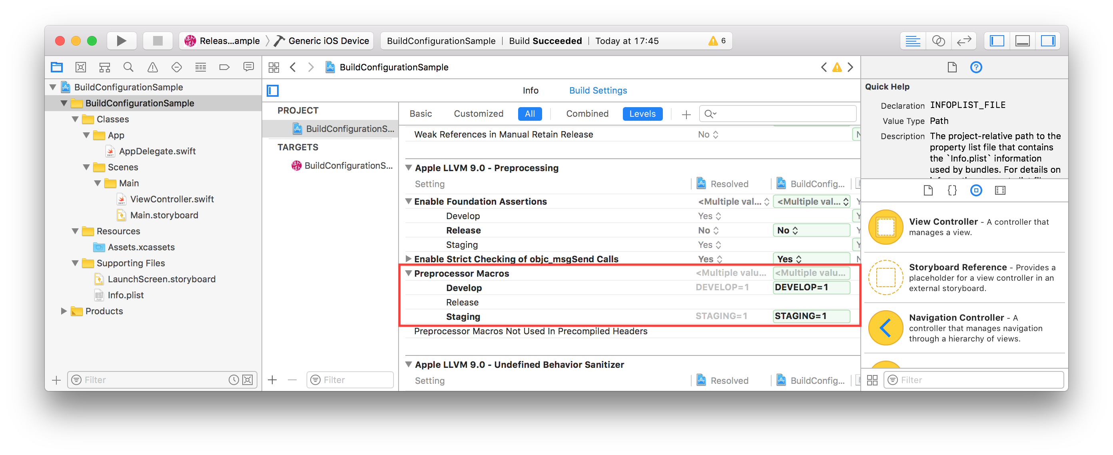Expand the Products folder in the navigator
1113x455 pixels.
(x=64, y=311)
